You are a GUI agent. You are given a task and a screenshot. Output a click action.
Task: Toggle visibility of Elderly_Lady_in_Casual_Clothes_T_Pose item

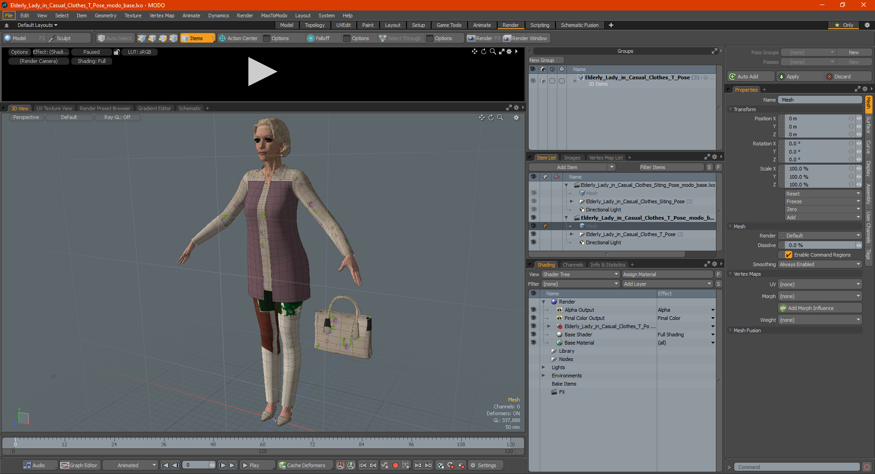tap(533, 234)
